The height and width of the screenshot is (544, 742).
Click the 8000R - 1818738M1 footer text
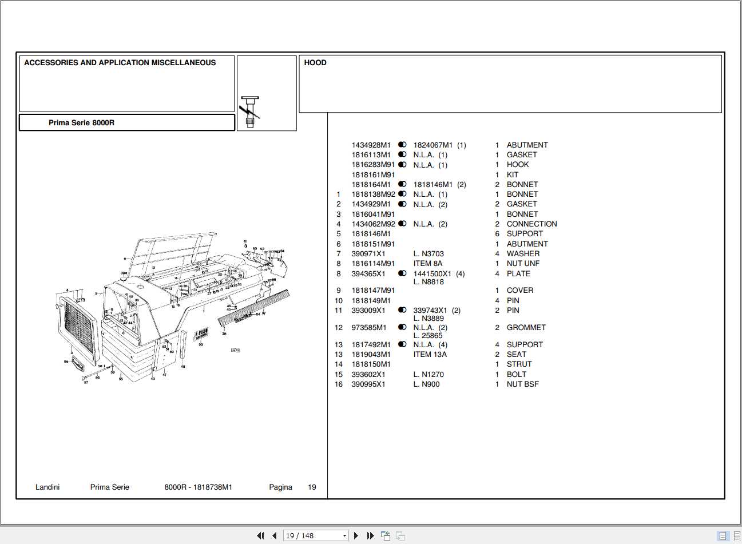(x=199, y=487)
